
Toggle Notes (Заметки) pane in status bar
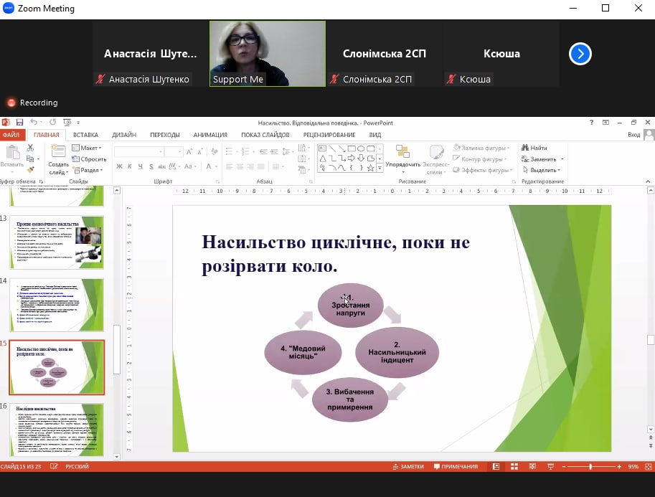click(407, 466)
